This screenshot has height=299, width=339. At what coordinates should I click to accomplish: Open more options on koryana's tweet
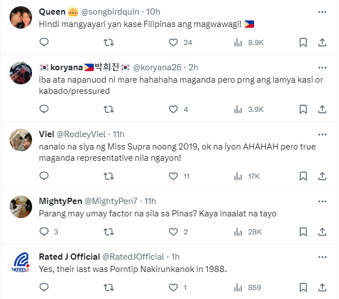point(322,67)
